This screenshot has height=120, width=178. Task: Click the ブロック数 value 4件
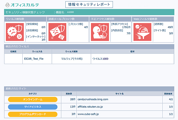tap(86, 27)
